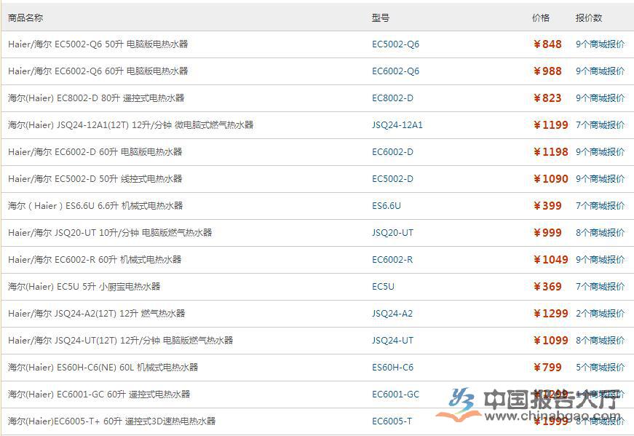View 9个商城报价 for the EC5002-D row

point(600,179)
